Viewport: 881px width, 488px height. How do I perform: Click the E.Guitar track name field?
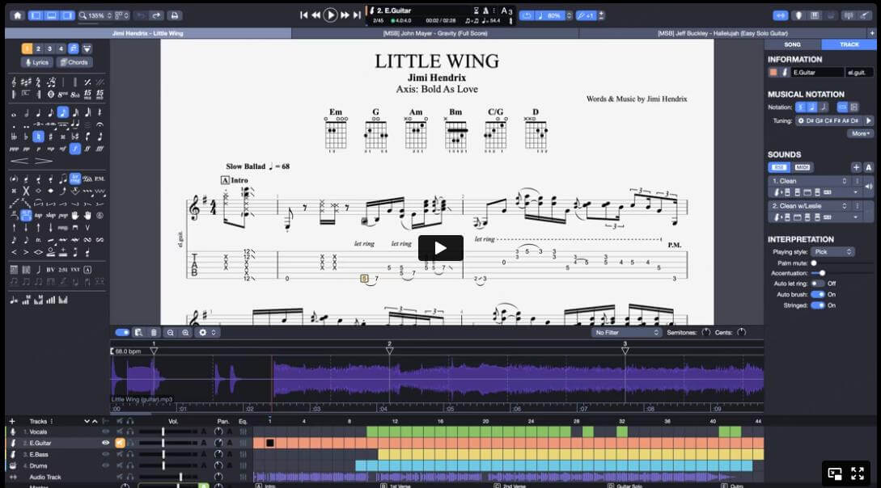[x=817, y=73]
